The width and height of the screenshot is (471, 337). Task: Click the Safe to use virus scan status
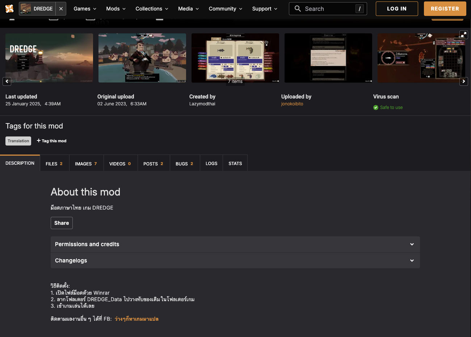click(391, 108)
